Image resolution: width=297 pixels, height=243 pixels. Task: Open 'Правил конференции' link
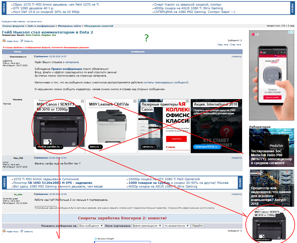click(67, 69)
